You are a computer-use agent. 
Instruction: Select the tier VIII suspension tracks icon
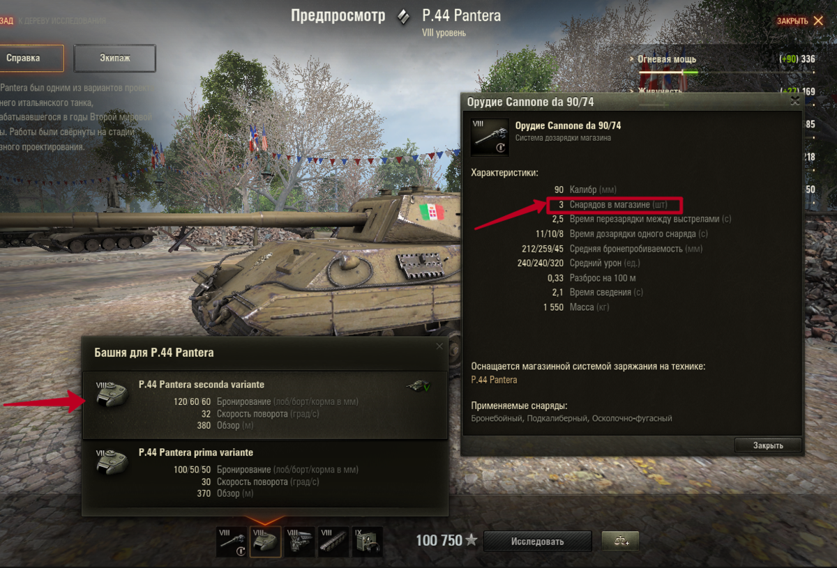pos(333,542)
